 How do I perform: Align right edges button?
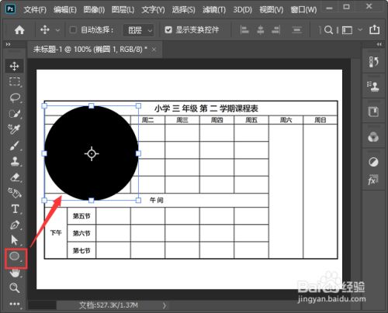(x=276, y=30)
